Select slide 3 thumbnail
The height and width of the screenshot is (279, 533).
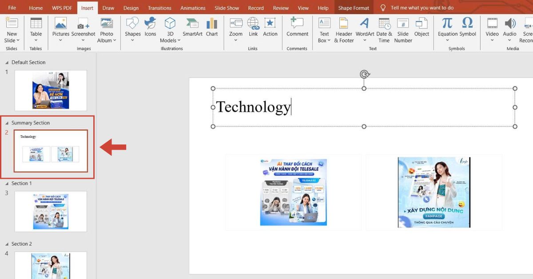pos(51,211)
